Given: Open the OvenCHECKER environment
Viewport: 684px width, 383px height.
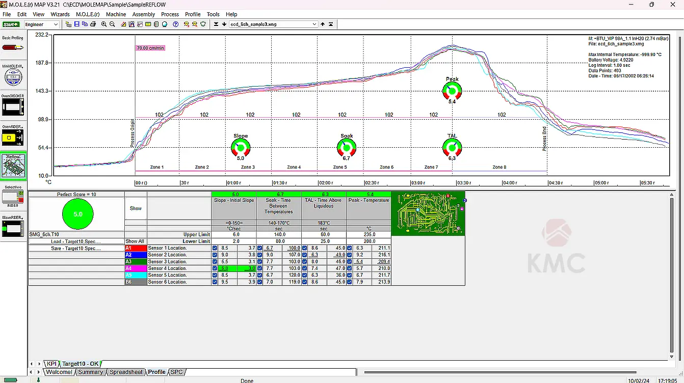Looking at the screenshot, I should pos(13,107).
